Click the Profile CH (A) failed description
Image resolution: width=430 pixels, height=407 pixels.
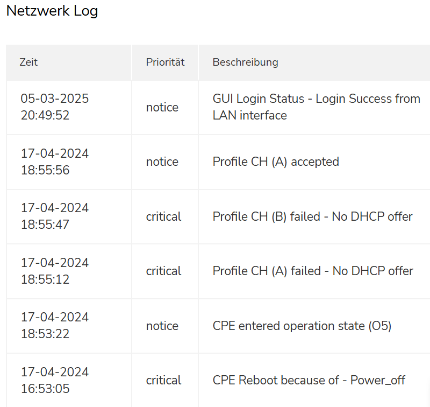coord(313,271)
